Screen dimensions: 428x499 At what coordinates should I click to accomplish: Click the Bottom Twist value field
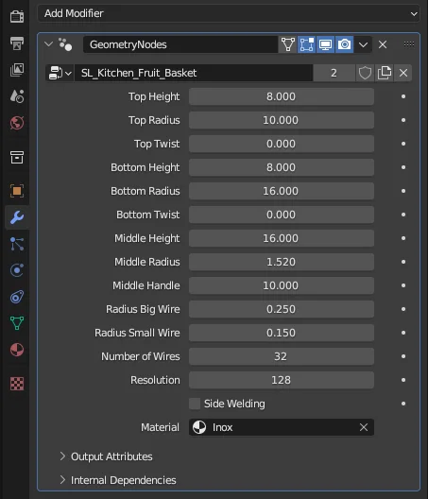[x=281, y=215]
